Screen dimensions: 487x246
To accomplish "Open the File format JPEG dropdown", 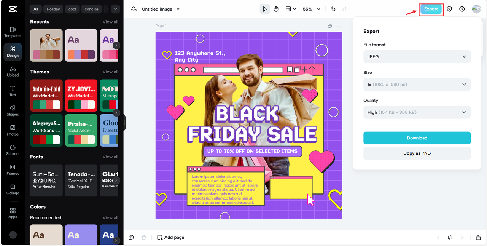I will (x=417, y=56).
